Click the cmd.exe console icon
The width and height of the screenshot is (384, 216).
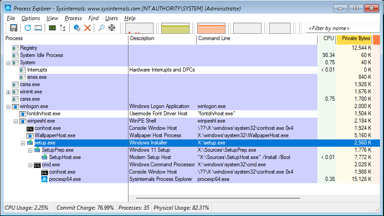pos(37,165)
